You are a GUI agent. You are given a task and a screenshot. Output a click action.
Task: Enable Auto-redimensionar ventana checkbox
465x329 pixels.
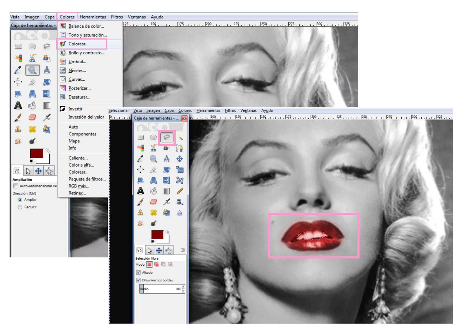click(x=16, y=186)
